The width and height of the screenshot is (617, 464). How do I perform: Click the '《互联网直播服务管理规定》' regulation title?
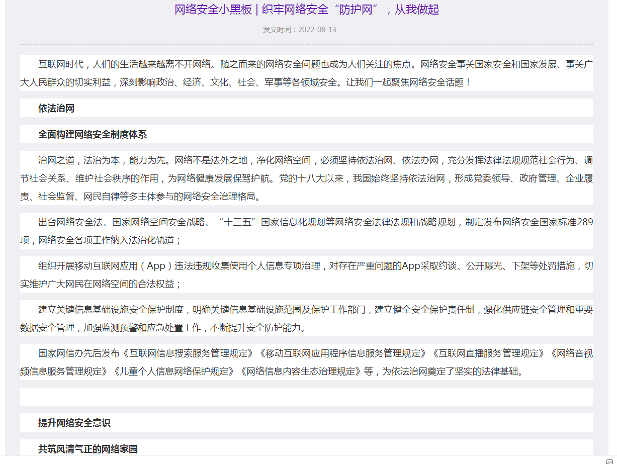(488, 353)
